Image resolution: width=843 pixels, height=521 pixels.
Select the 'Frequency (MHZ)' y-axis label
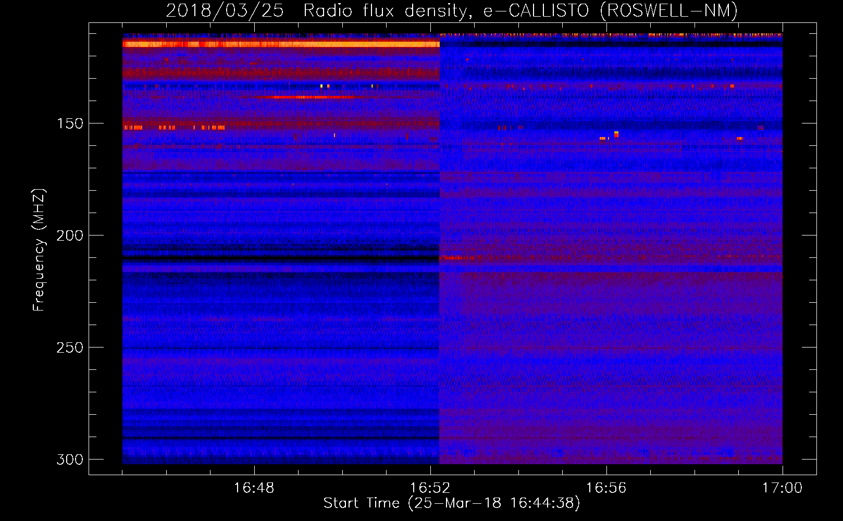click(39, 250)
